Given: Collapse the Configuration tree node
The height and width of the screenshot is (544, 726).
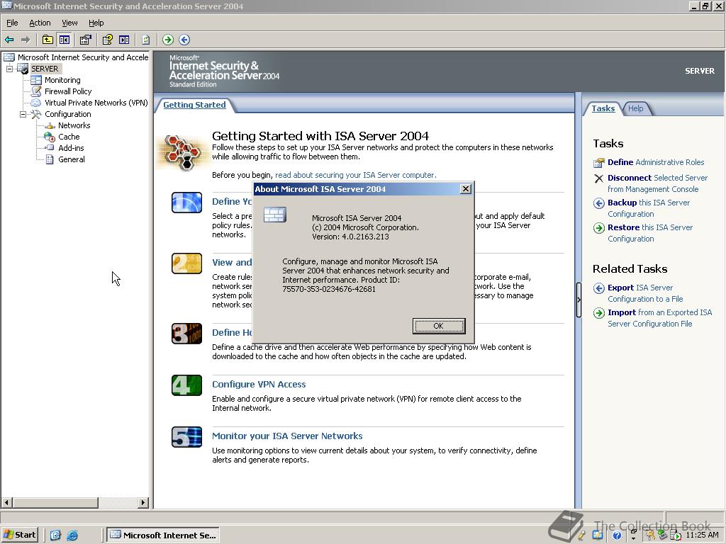Looking at the screenshot, I should pyautogui.click(x=23, y=114).
